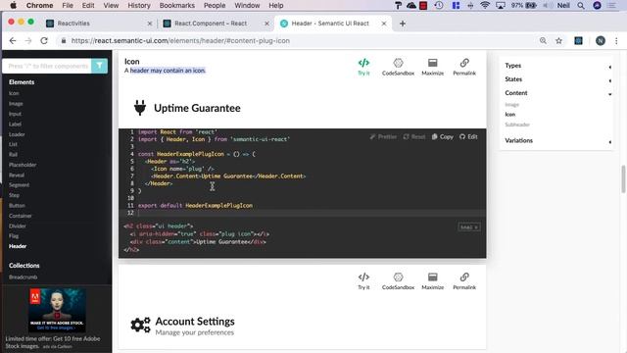Click export default HeaderExamplePlugIcon line
The height and width of the screenshot is (353, 627).
tap(195, 205)
